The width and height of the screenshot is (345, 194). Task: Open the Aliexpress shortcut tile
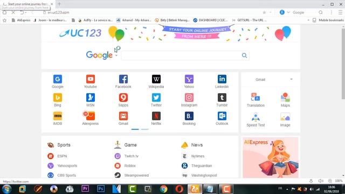coord(91,119)
